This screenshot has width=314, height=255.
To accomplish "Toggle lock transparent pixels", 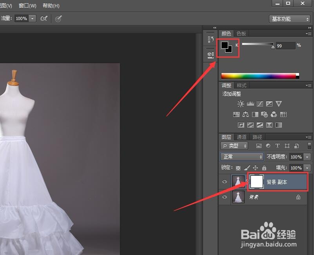I will tap(238, 168).
